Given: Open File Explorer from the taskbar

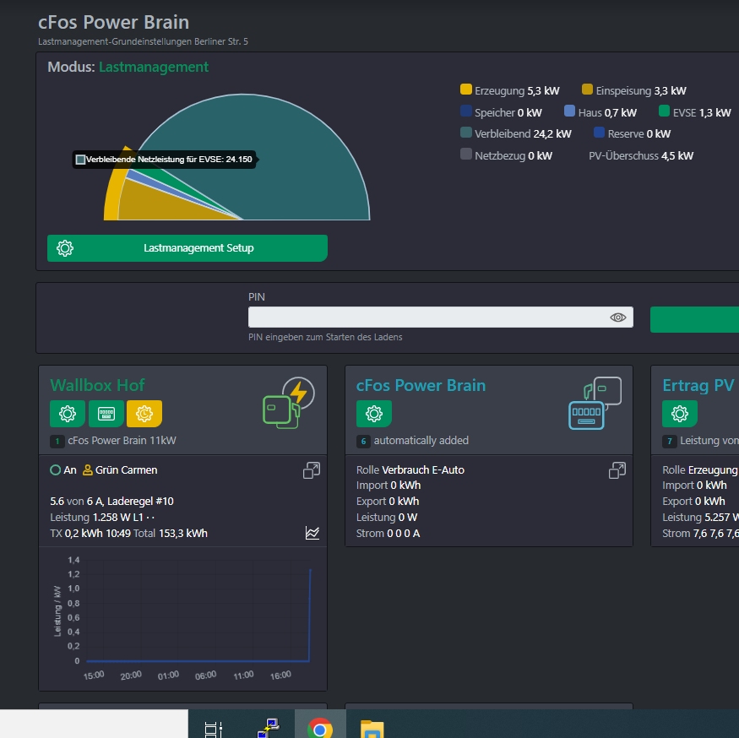Looking at the screenshot, I should tap(372, 729).
